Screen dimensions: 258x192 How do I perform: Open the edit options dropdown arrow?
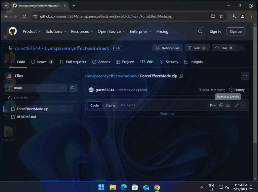click(243, 105)
